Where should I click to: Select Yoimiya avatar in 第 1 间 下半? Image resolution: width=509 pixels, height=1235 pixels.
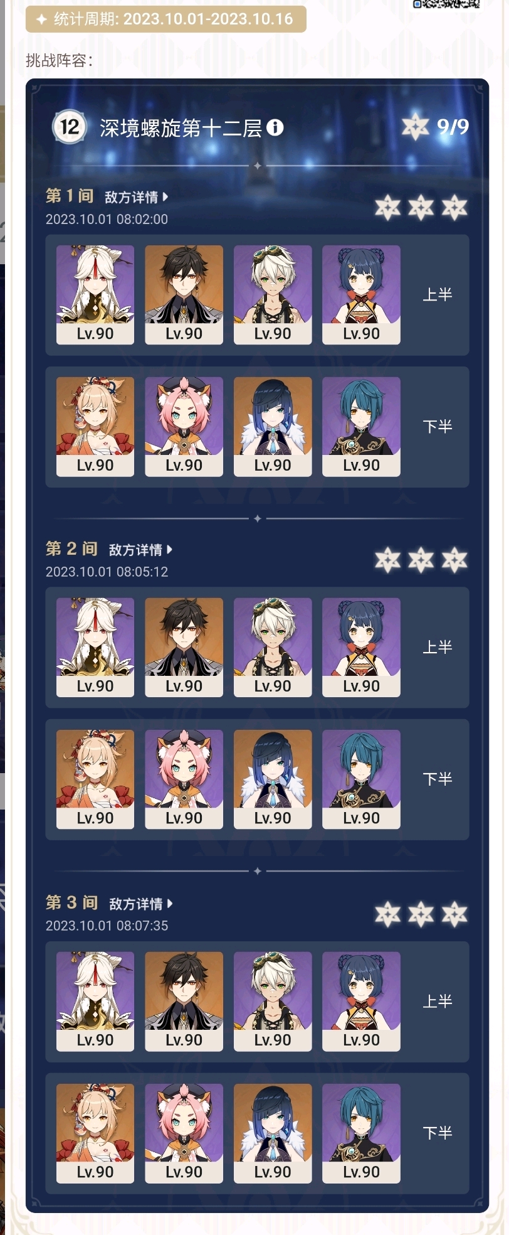point(95,427)
